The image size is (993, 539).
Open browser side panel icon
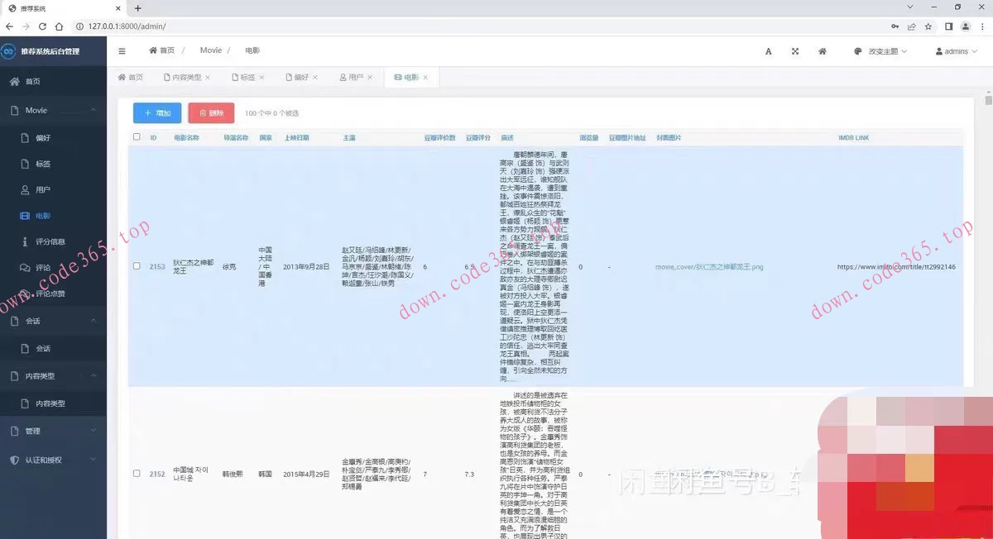(949, 26)
